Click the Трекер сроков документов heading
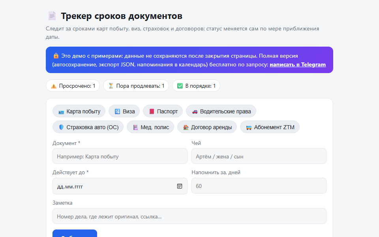Screen dimensions: 379x237 coord(122,16)
